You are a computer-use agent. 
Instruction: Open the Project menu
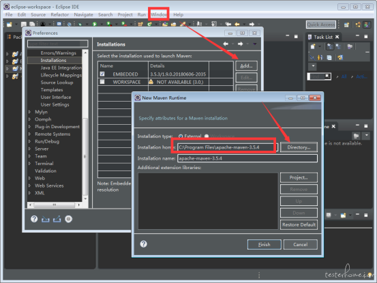point(125,15)
